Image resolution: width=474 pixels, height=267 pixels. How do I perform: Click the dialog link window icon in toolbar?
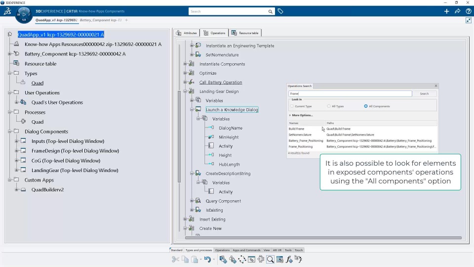[x=251, y=260]
